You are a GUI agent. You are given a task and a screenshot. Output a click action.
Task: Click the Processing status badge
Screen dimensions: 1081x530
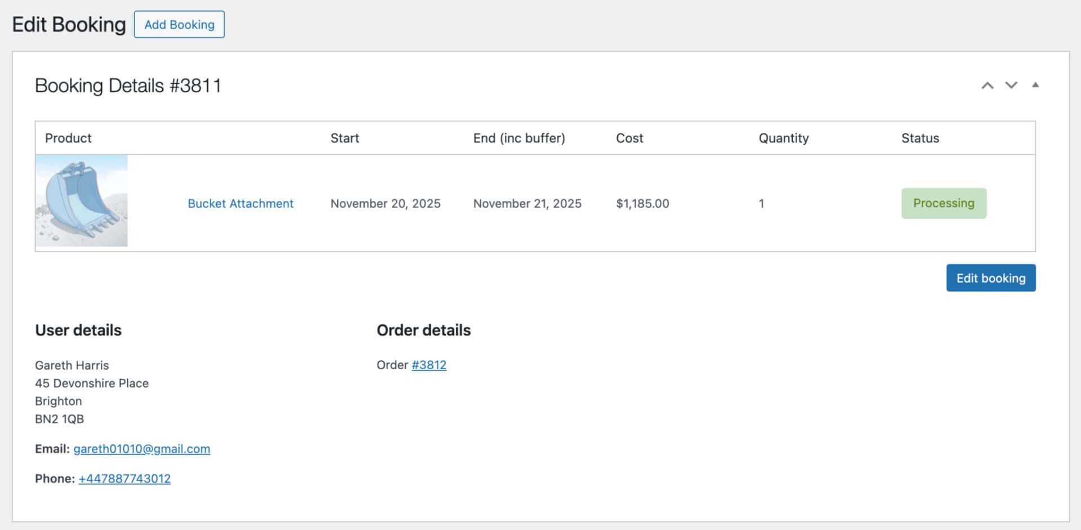944,203
